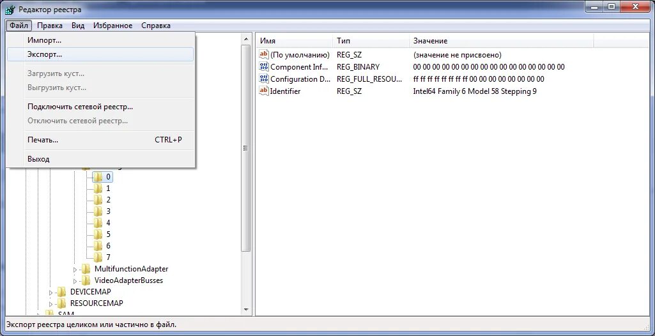Click the RESOURCEMAP folder icon
Image resolution: width=655 pixels, height=336 pixels.
pos(61,303)
